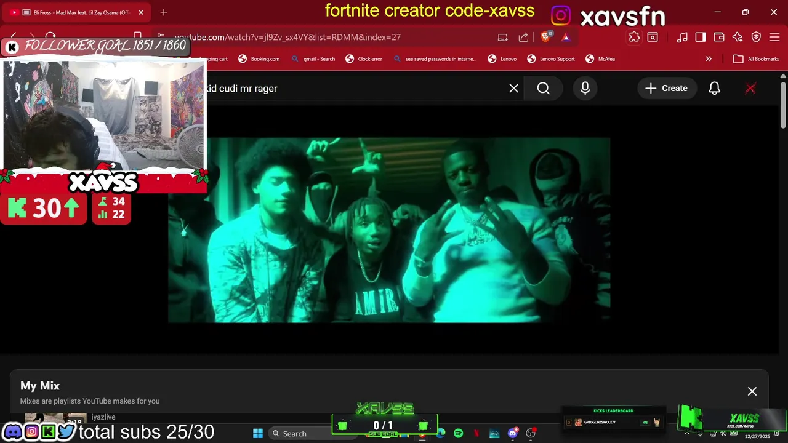788x443 pixels.
Task: Open the All Bookmarks folder
Action: click(757, 59)
